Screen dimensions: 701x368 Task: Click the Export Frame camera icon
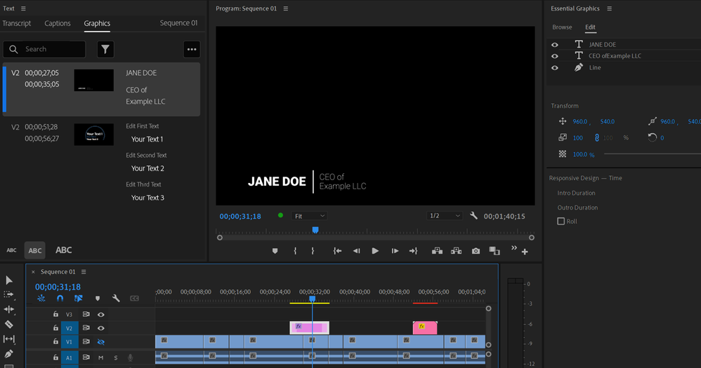[476, 251]
